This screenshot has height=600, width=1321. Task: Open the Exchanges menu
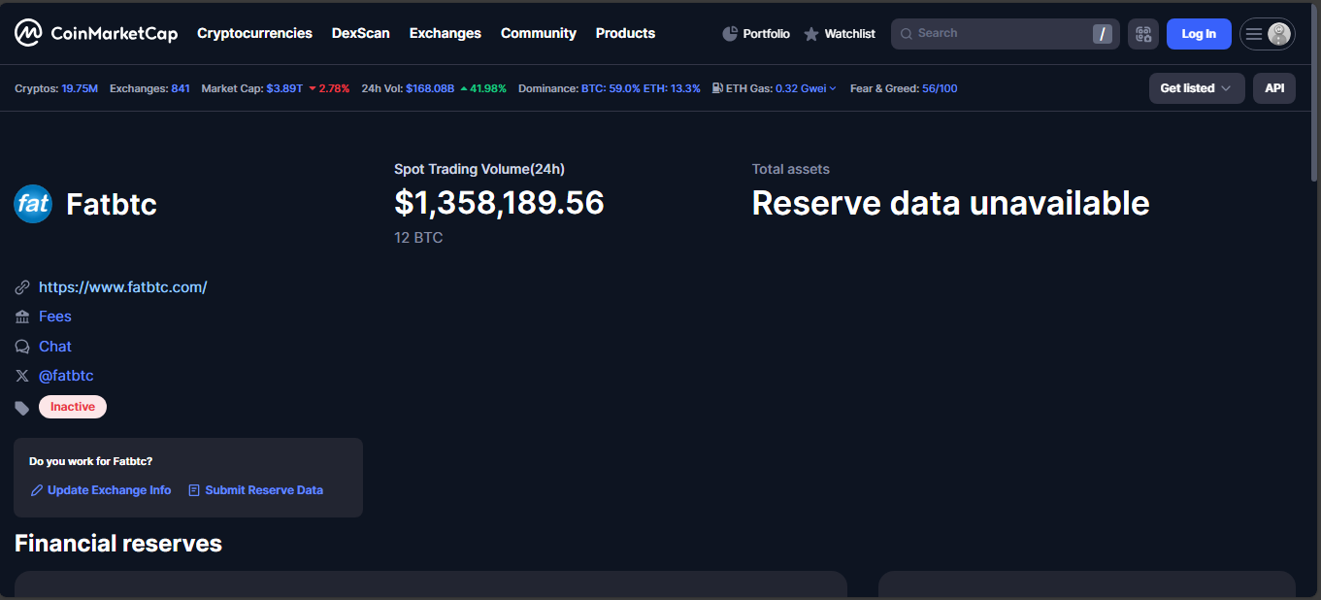pyautogui.click(x=445, y=33)
